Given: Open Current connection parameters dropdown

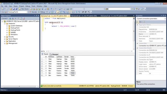Looking at the screenshot, I should pyautogui.click(x=165, y=19).
